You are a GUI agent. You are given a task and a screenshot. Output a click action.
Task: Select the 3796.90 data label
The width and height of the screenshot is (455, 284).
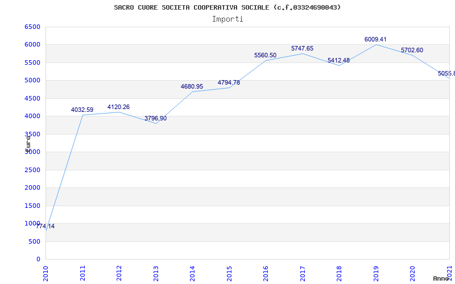[155, 118]
